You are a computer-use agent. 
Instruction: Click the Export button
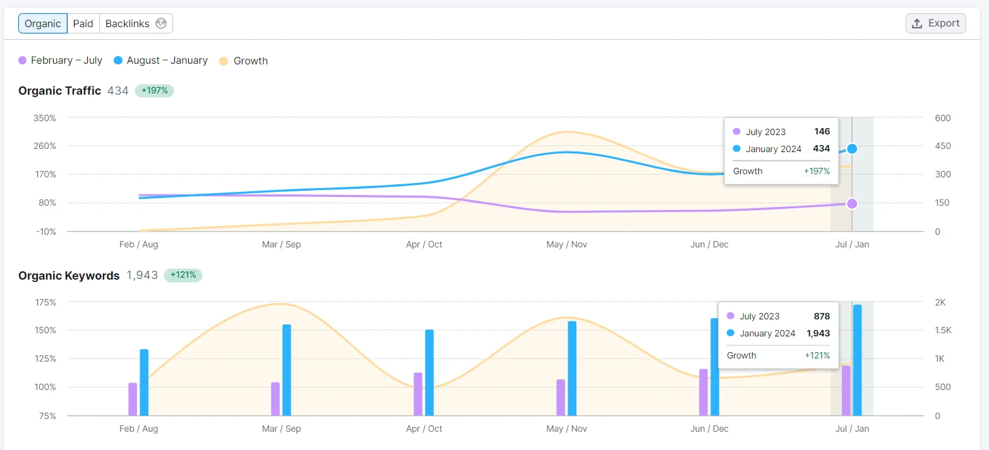935,23
